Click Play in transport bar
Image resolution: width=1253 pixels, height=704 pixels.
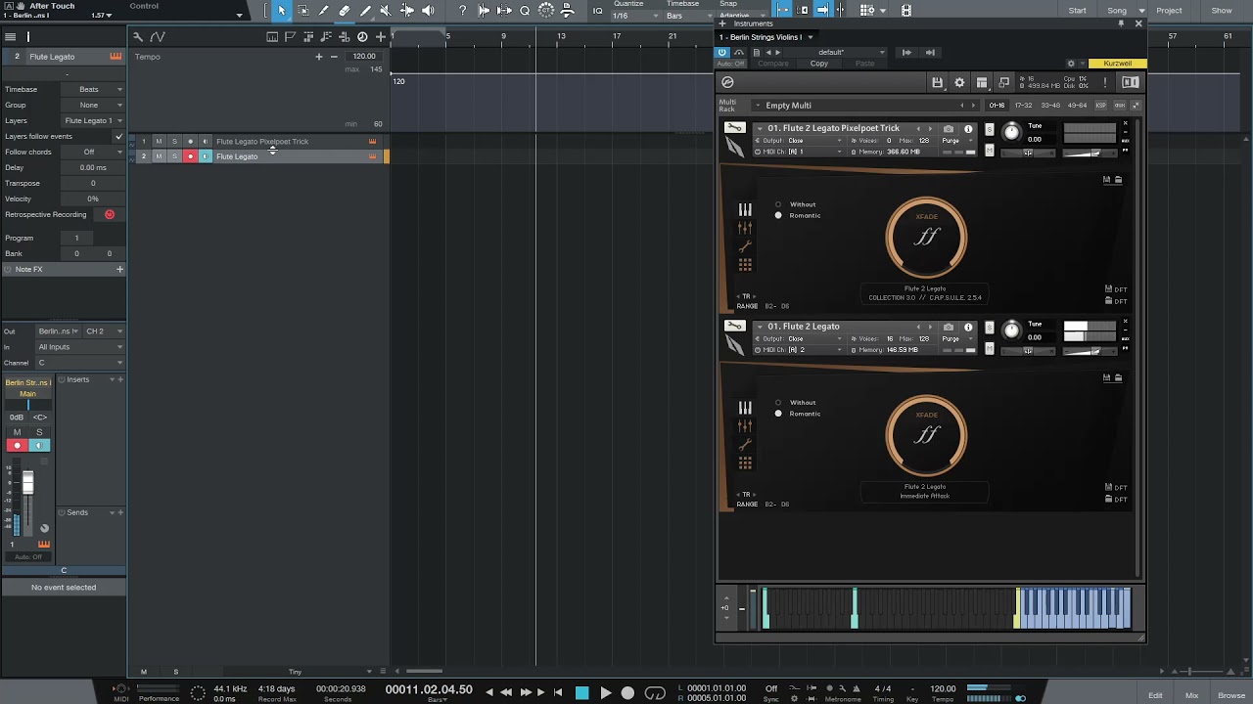click(x=605, y=692)
